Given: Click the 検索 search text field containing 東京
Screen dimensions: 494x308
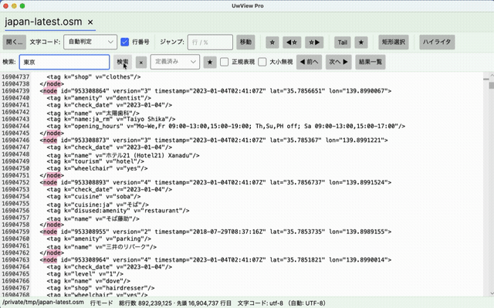Looking at the screenshot, I should click(64, 62).
